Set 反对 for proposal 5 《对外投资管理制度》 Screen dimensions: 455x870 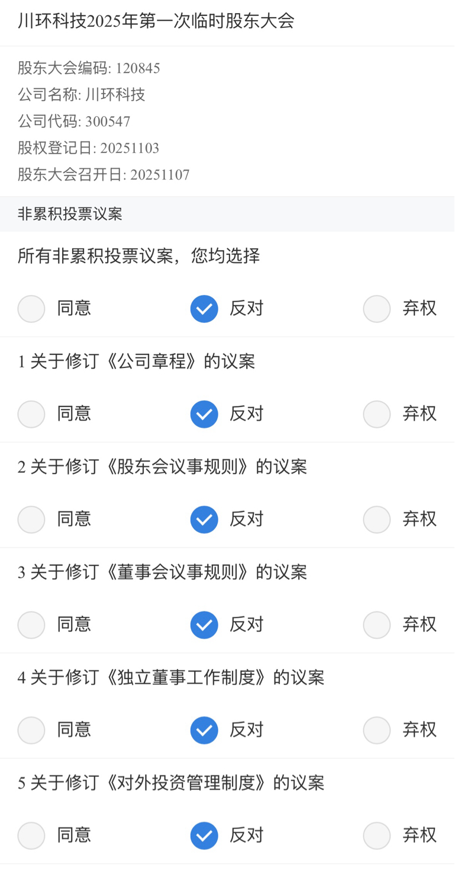(x=204, y=836)
